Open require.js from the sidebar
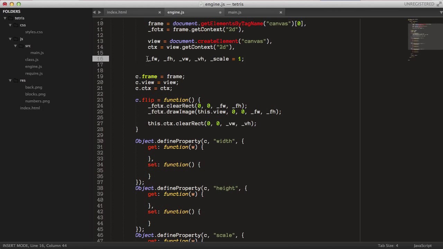The height and width of the screenshot is (249, 443). click(34, 73)
